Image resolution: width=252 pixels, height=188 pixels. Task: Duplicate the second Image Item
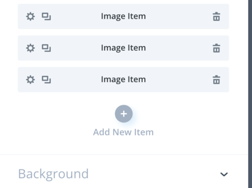coord(46,48)
